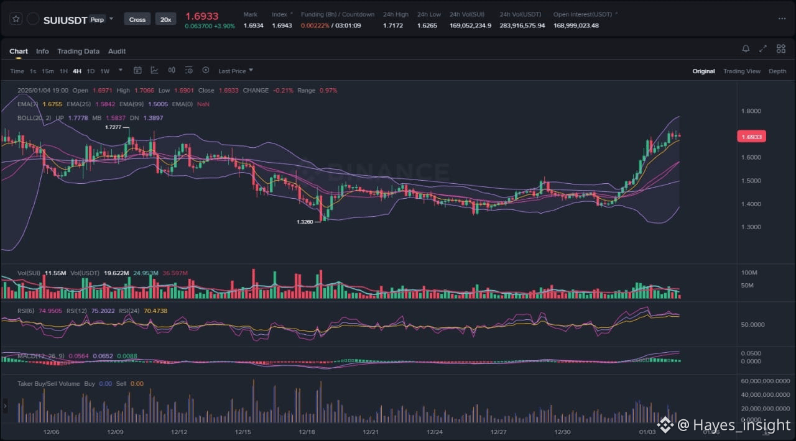
Task: Add SUIUSDT to favorites with star icon
Action: pyautogui.click(x=16, y=19)
